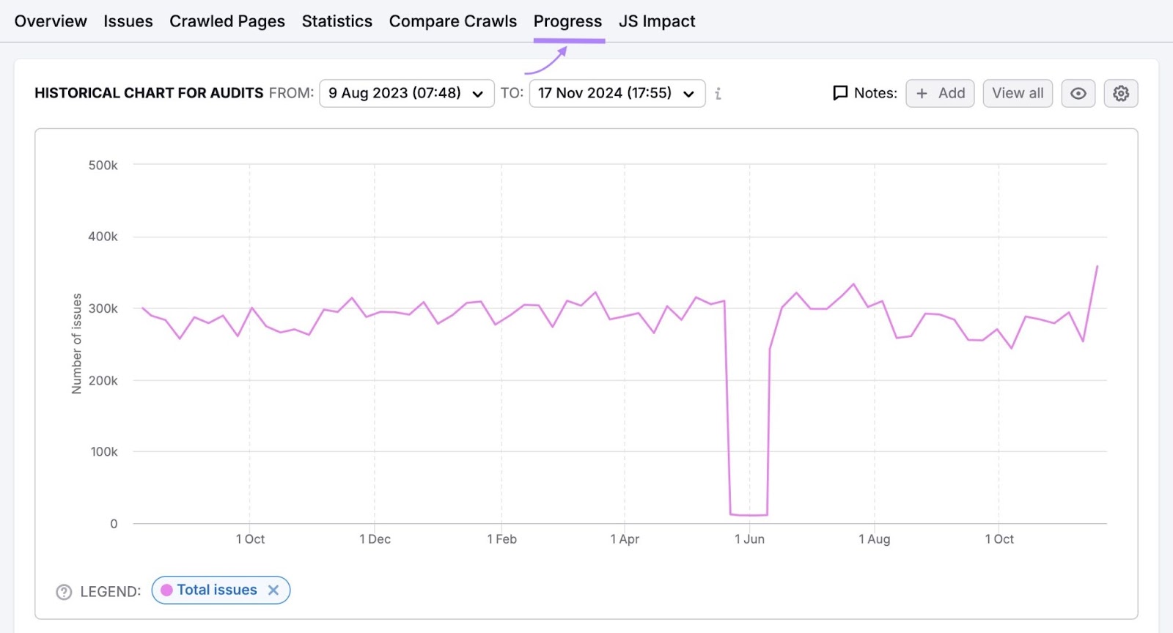
Task: Open the Compare Crawls tab
Action: click(453, 21)
